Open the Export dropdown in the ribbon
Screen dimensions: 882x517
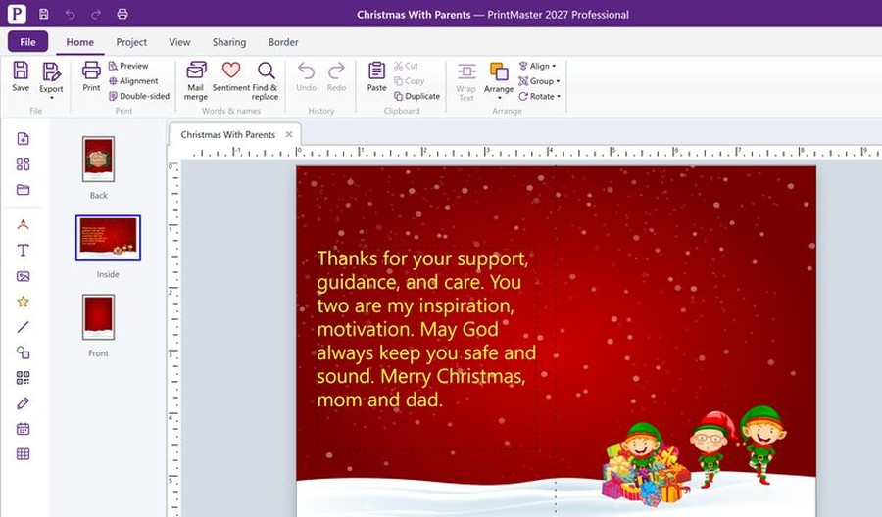[51, 80]
